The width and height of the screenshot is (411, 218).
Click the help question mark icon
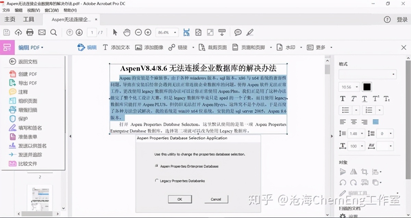pos(387,19)
